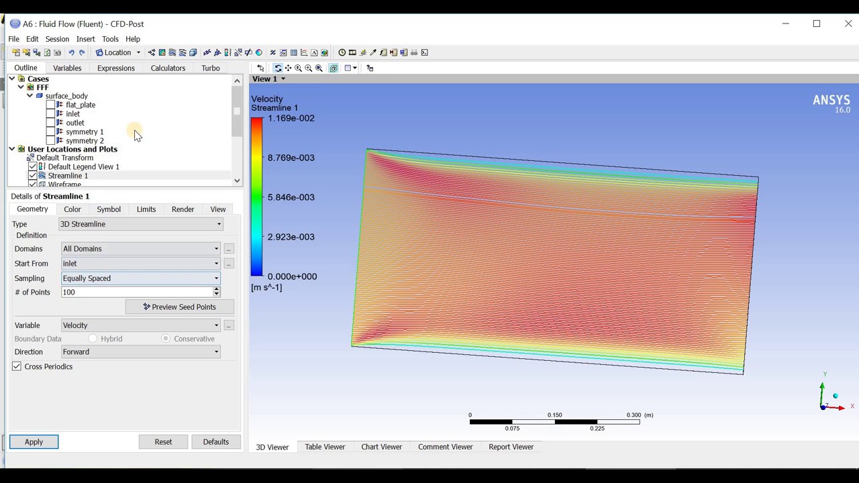Switch to the Variables tab
Viewport: 859px width, 483px height.
[67, 68]
